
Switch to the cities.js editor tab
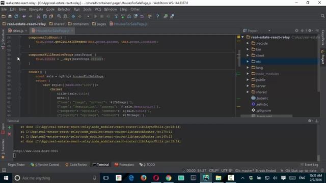(x=18, y=30)
